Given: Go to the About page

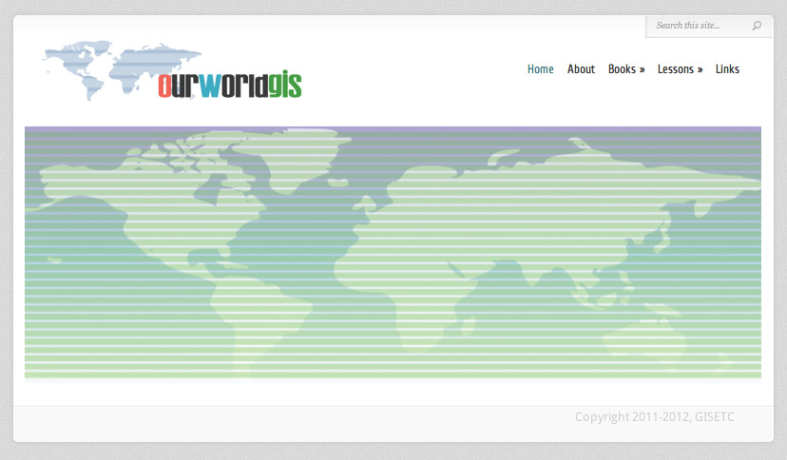Looking at the screenshot, I should (581, 69).
